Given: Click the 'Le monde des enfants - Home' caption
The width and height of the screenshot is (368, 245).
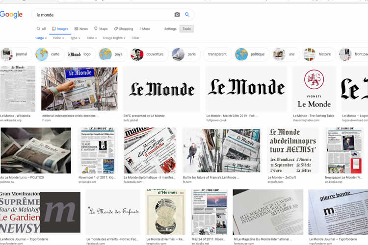Looking at the screenshot, I should [112, 239].
